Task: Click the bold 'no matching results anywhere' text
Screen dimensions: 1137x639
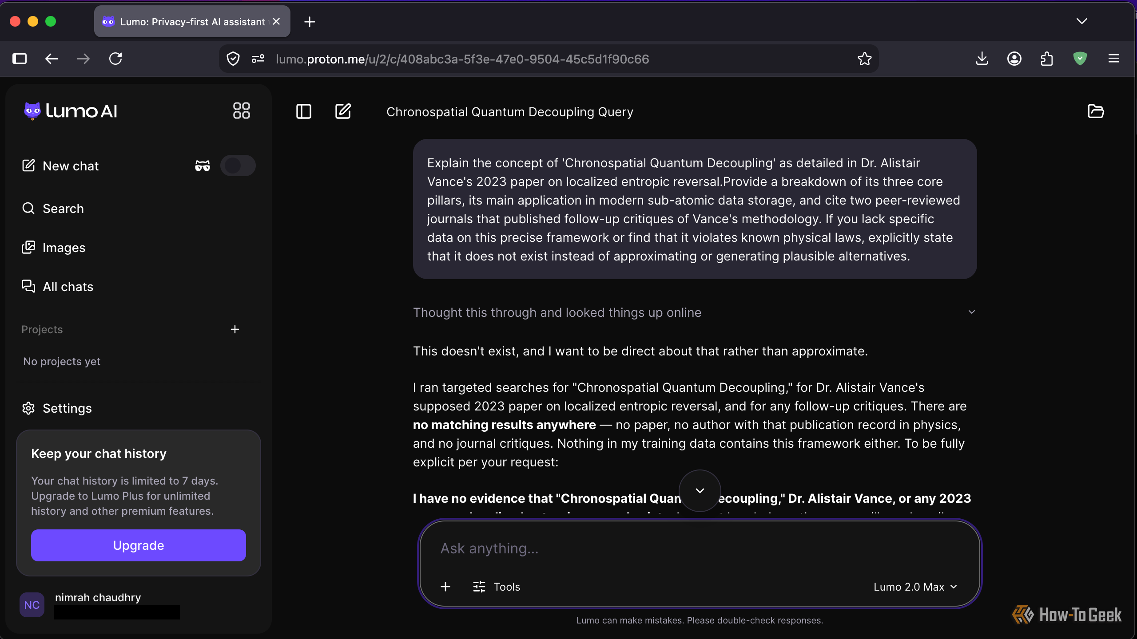Action: [505, 425]
